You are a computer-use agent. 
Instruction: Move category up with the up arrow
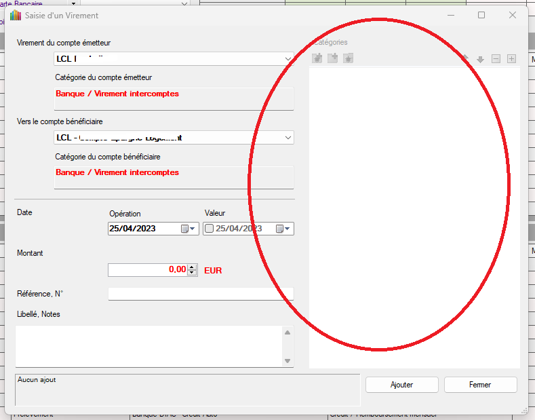[x=465, y=59]
